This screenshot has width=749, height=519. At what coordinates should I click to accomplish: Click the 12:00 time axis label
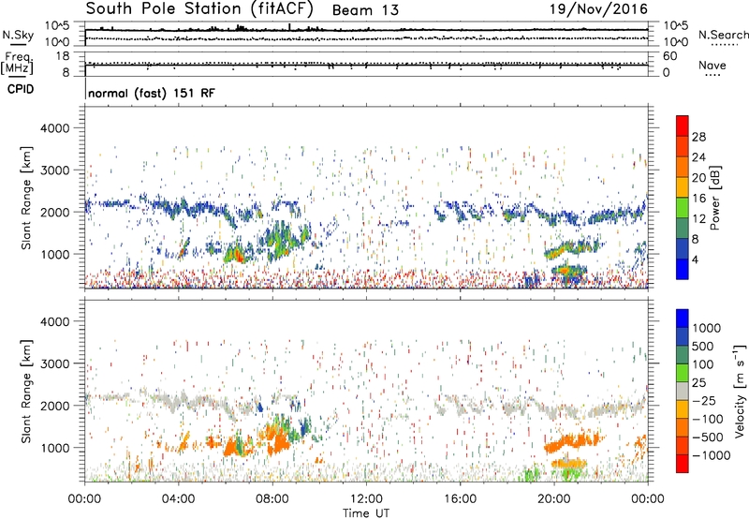(366, 499)
